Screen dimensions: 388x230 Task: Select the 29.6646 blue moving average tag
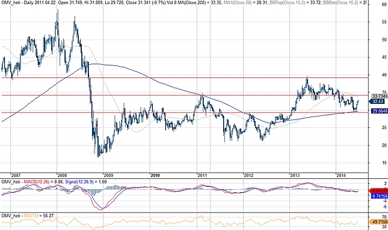380,111
